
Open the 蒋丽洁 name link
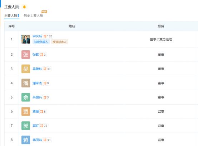coord(37,140)
